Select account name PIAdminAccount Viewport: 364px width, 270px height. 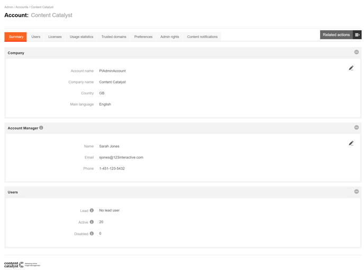pyautogui.click(x=112, y=71)
